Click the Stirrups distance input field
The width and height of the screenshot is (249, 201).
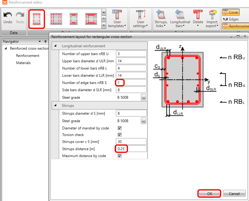[x=131, y=149]
